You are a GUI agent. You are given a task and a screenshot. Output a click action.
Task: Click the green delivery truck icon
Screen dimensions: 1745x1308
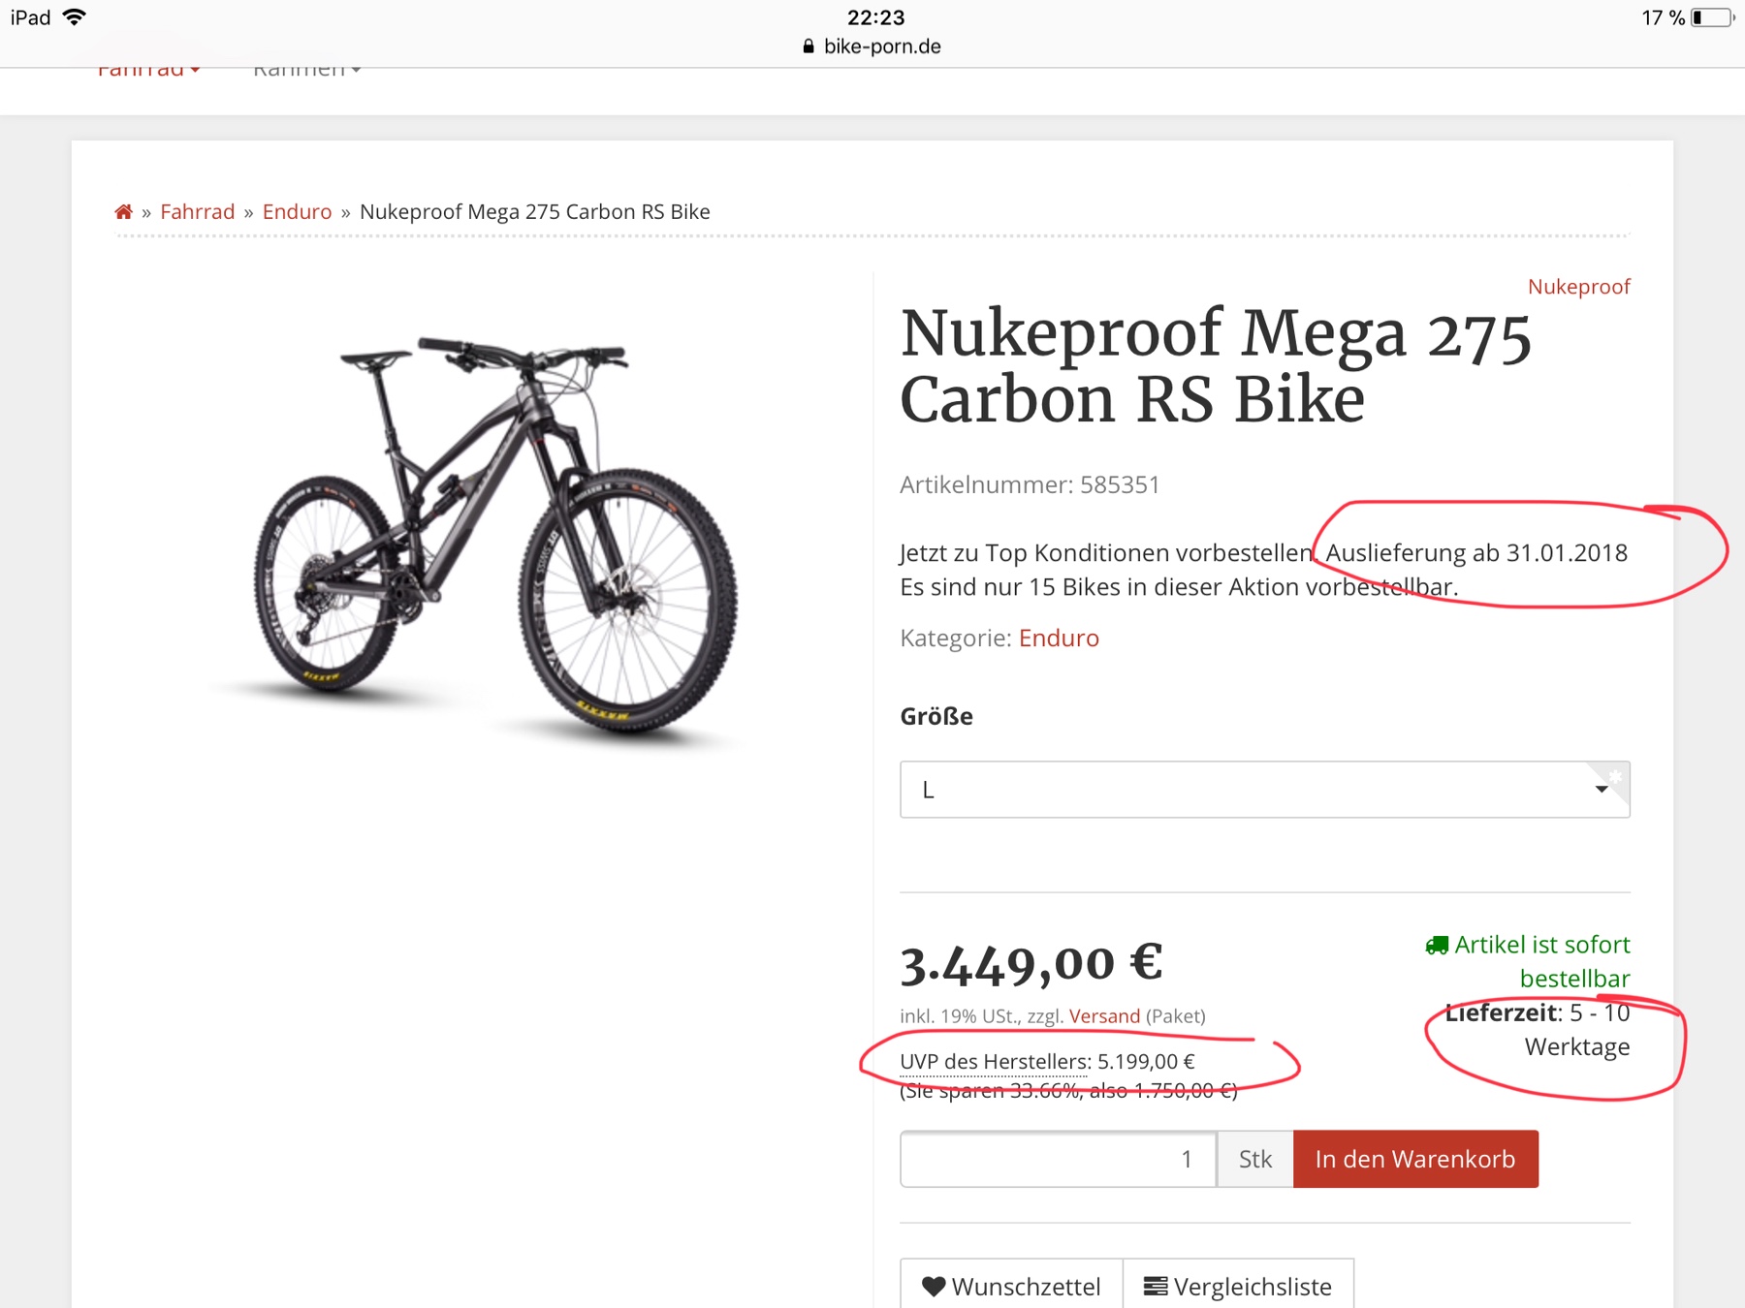(1436, 946)
